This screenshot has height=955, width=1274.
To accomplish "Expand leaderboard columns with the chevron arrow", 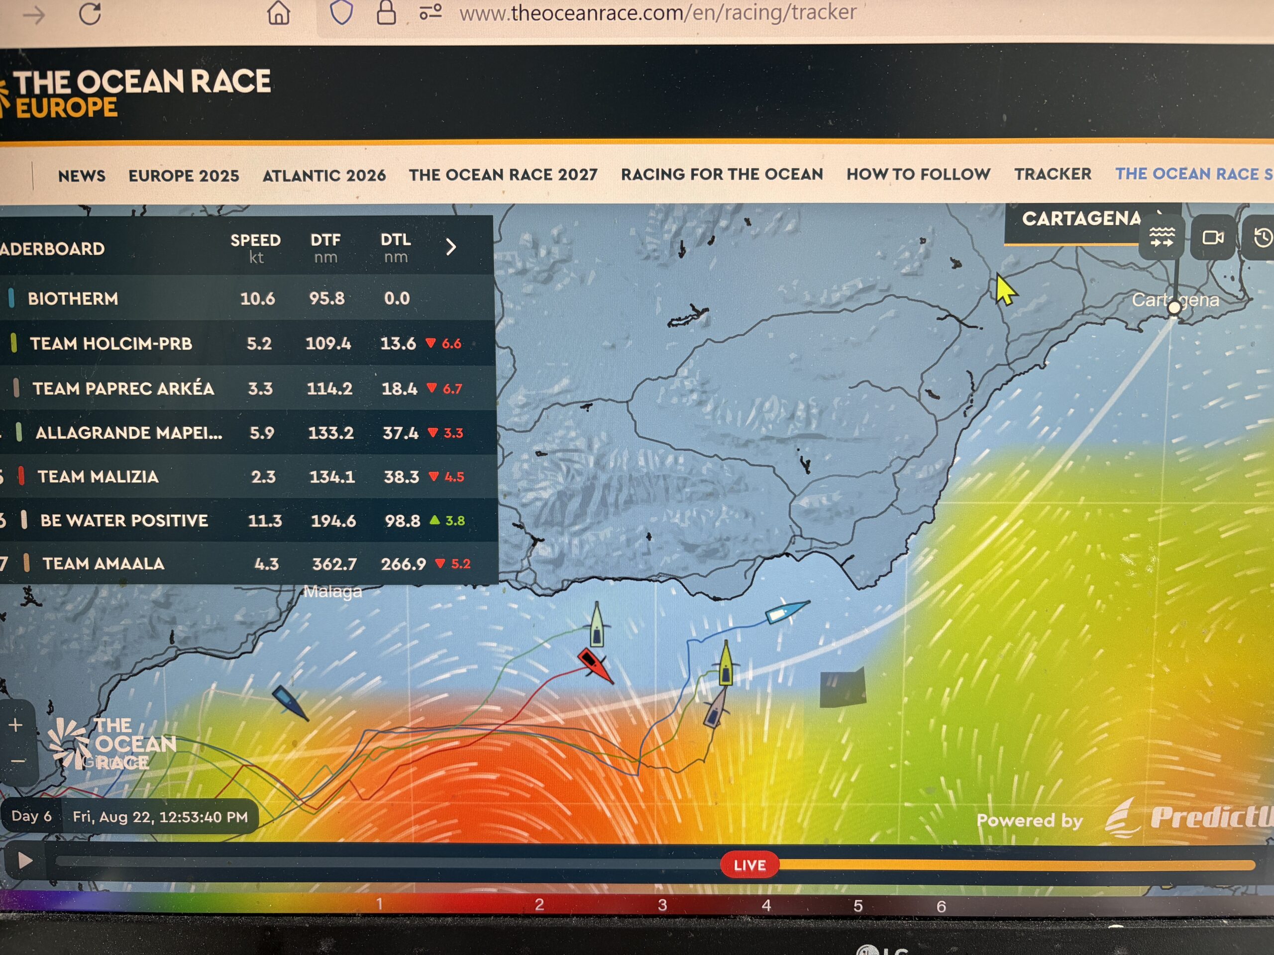I will (451, 247).
